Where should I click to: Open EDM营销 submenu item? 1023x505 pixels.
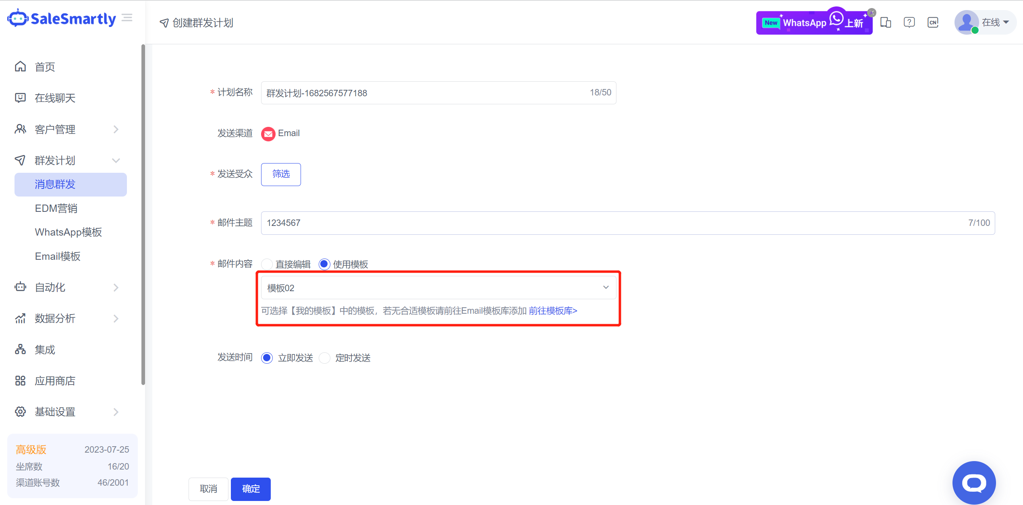click(x=56, y=208)
